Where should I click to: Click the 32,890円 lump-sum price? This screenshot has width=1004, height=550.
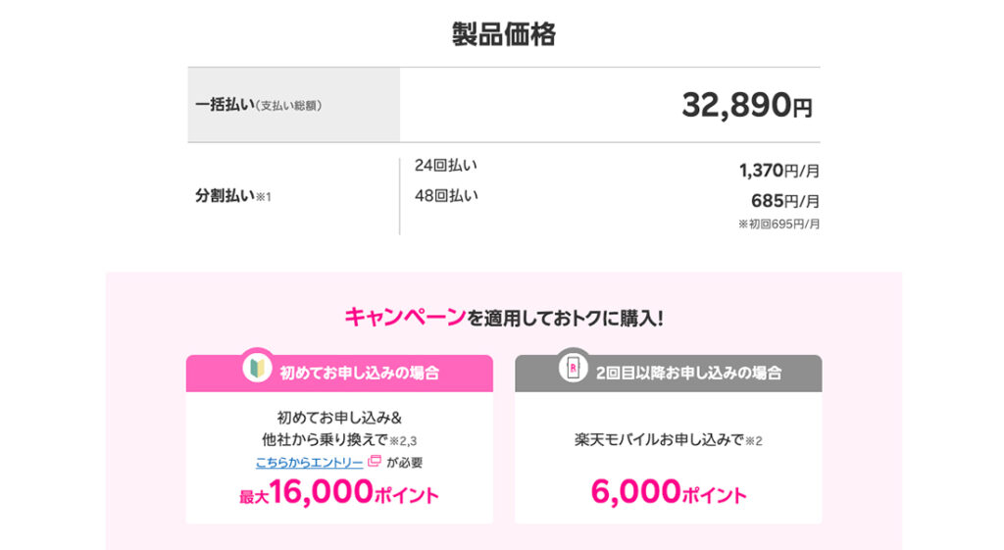point(747,105)
